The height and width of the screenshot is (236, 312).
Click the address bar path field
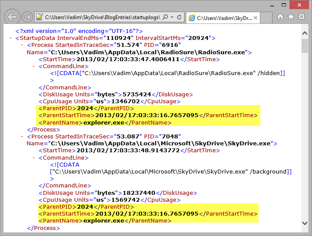pos(102,17)
